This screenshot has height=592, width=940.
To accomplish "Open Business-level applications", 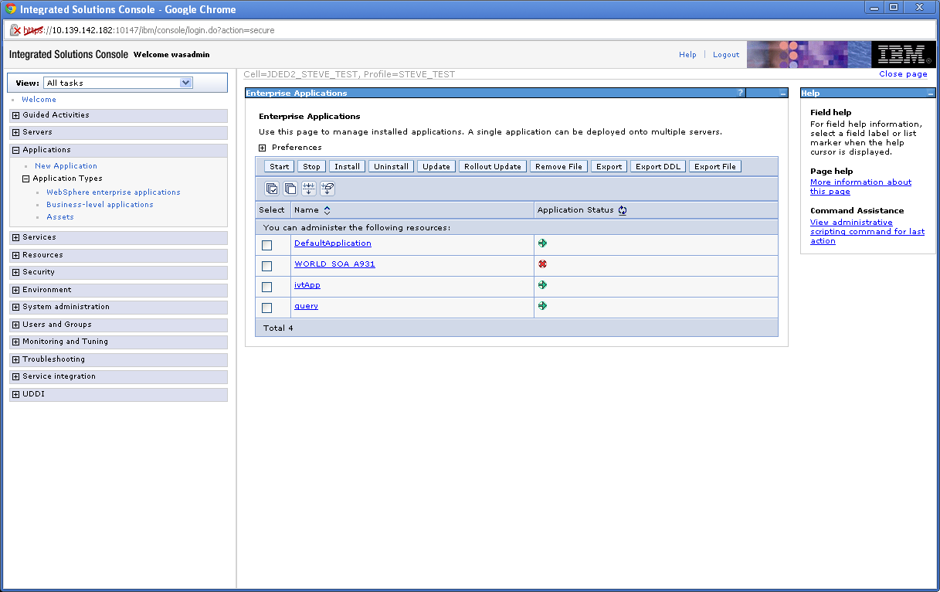I will tap(100, 205).
